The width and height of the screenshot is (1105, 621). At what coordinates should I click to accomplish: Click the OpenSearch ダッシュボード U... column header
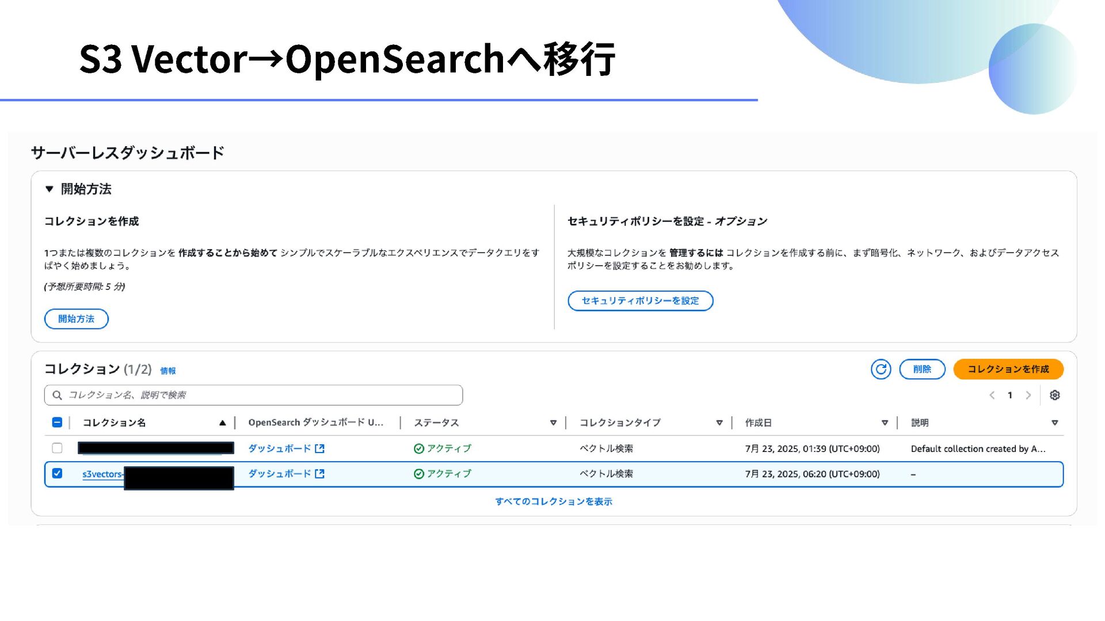[x=315, y=423]
